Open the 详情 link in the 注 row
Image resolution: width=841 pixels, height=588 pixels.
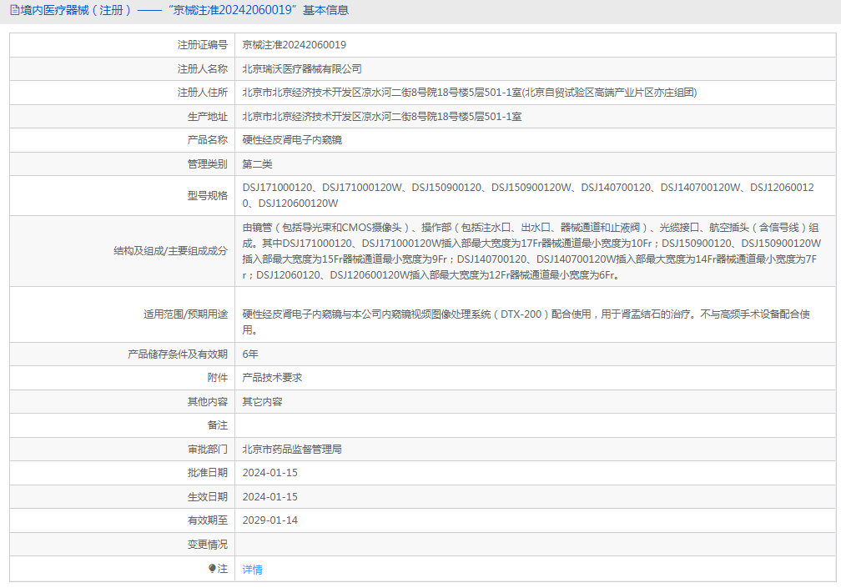pyautogui.click(x=252, y=570)
